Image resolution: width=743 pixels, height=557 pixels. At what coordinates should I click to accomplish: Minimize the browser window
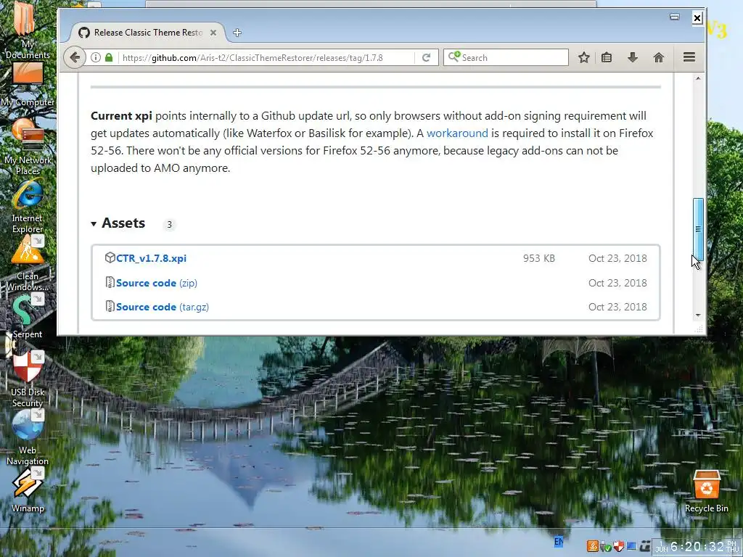(x=675, y=17)
